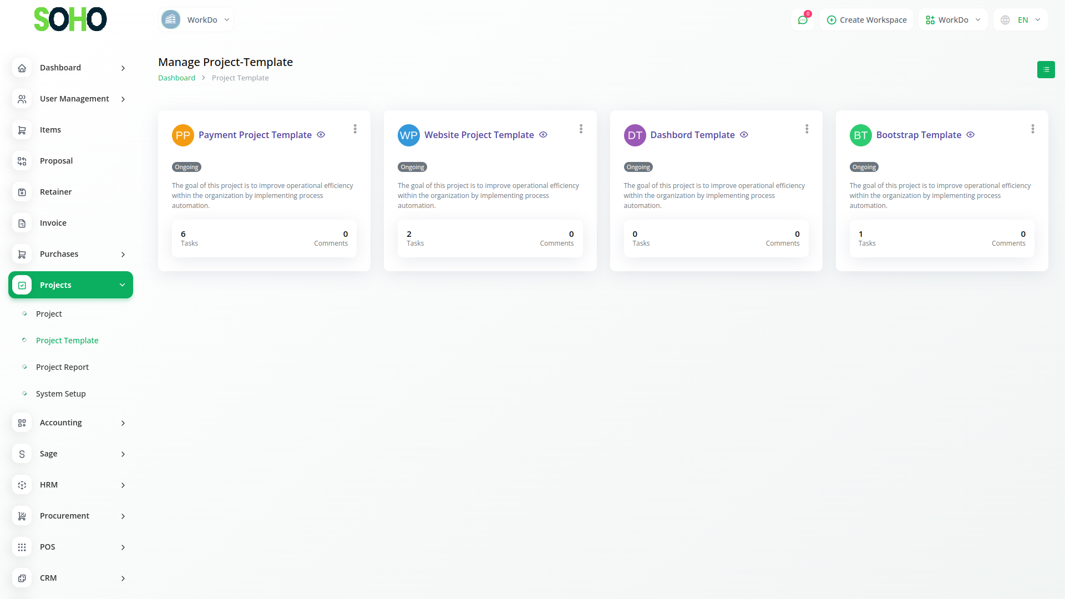The width and height of the screenshot is (1065, 599).
Task: Click the Create Workspace button
Action: [866, 20]
